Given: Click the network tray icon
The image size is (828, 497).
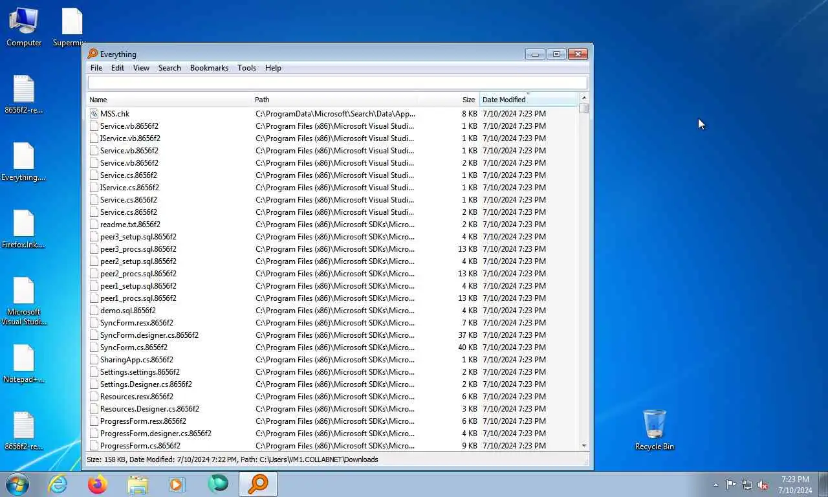Looking at the screenshot, I should (x=747, y=485).
